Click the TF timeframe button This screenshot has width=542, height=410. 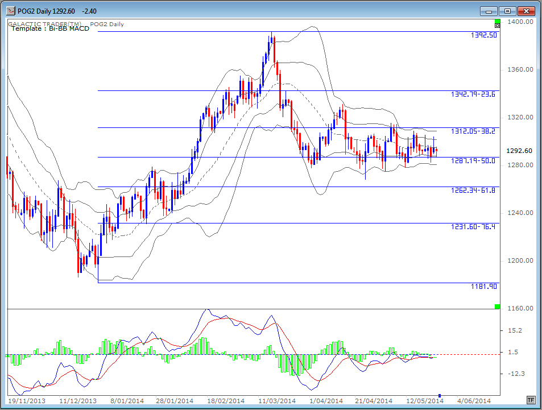coord(531,400)
